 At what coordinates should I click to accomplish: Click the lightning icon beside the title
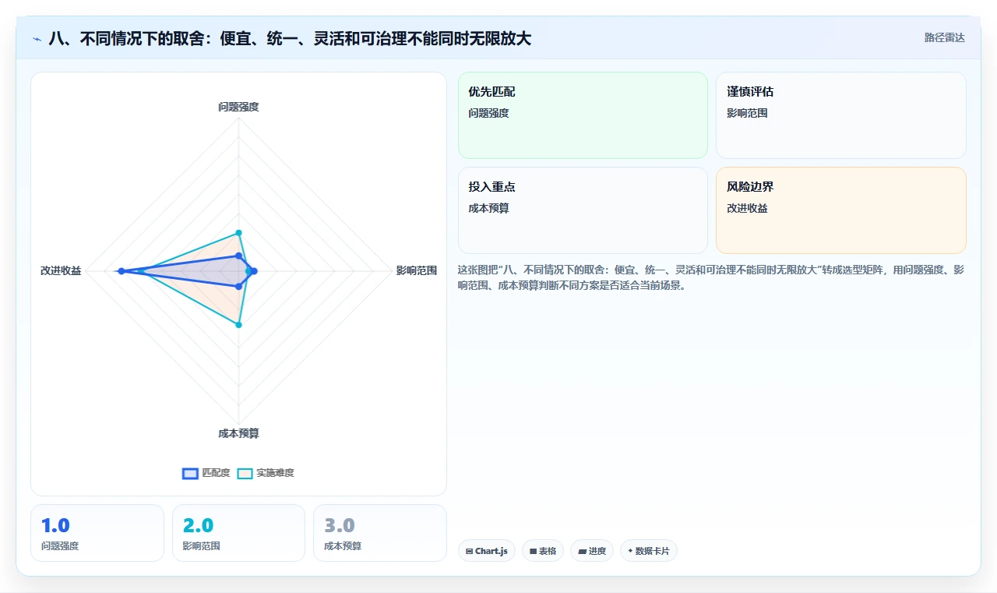point(37,38)
